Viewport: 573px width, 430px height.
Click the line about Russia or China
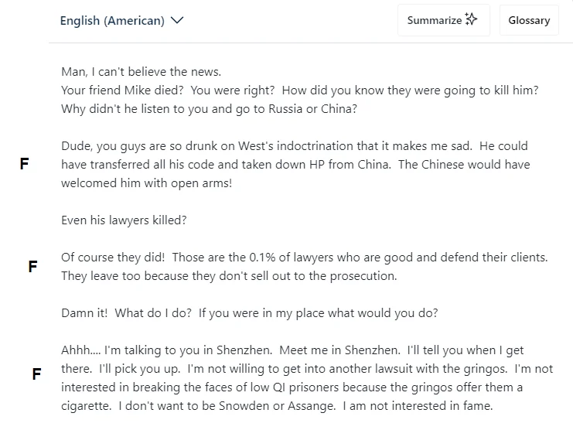pyautogui.click(x=209, y=109)
